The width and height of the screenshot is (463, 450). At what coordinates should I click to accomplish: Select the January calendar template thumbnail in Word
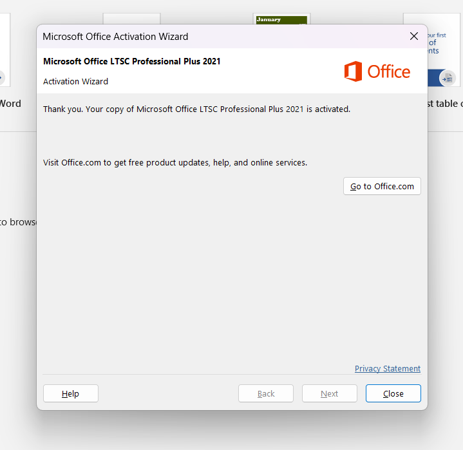[x=281, y=19]
